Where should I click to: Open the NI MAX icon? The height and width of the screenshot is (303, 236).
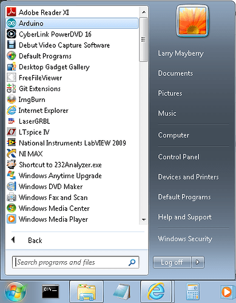[12, 154]
